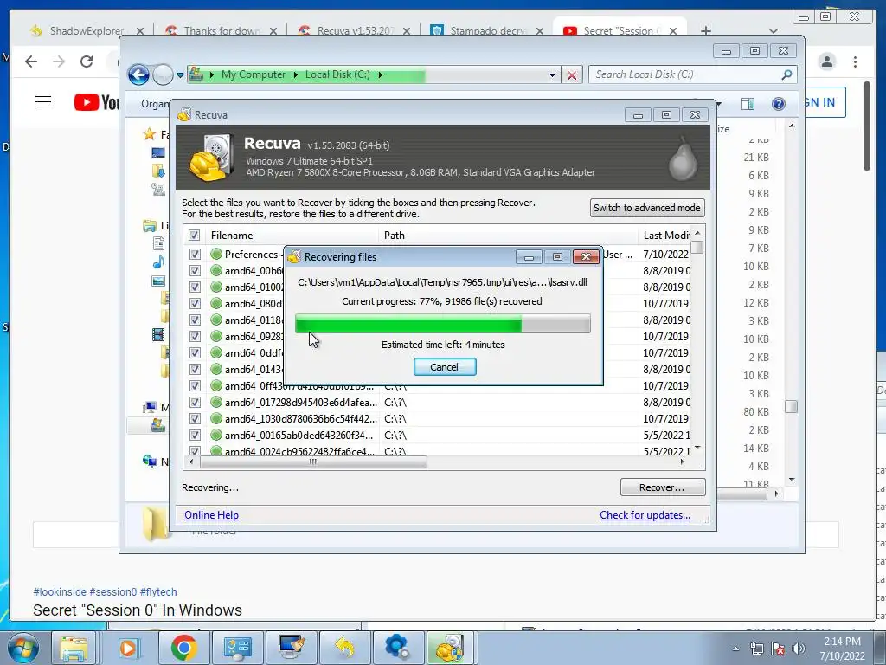The height and width of the screenshot is (665, 886).
Task: Stop loading with red X in Explorer
Action: point(572,74)
